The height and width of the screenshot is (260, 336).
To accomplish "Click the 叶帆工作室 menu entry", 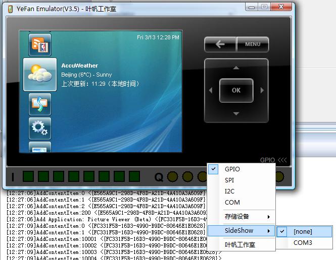I will 242,244.
